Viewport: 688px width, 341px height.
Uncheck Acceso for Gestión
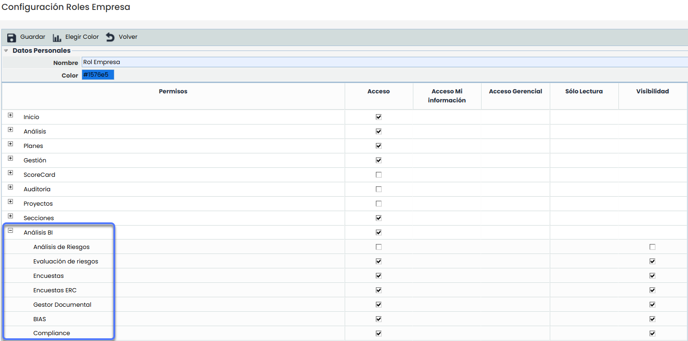[x=379, y=160]
